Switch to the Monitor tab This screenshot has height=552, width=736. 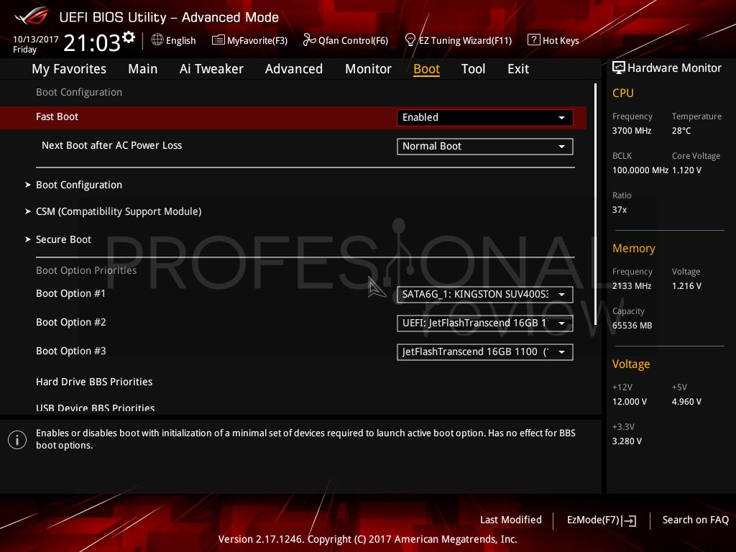(x=368, y=69)
